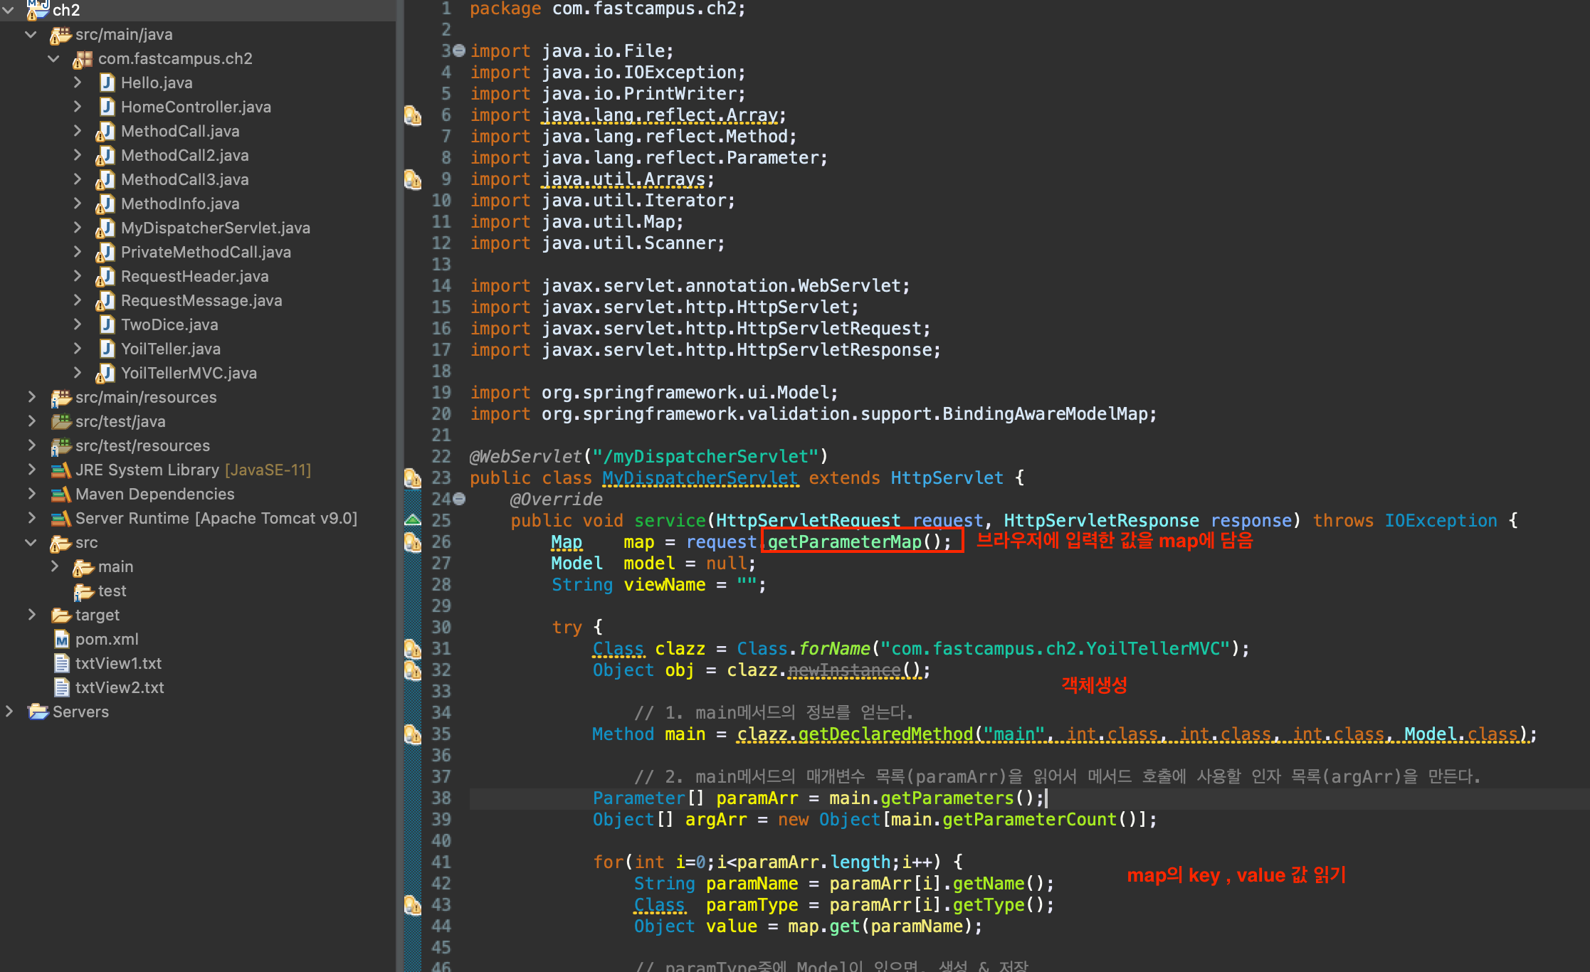Click the override indicator triangle at line 25
1590x972 pixels.
coord(412,520)
